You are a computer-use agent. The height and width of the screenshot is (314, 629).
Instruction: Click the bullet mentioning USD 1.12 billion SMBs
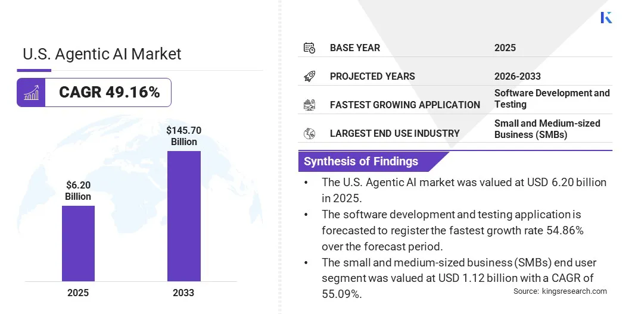[459, 278]
